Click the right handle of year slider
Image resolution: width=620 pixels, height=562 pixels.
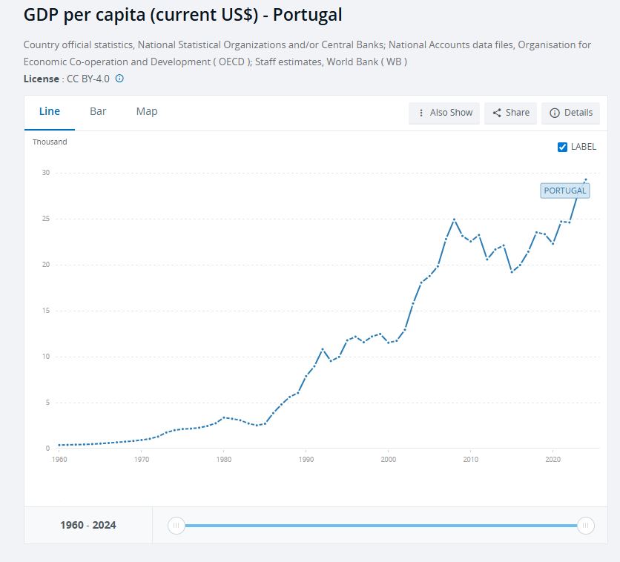(x=586, y=526)
